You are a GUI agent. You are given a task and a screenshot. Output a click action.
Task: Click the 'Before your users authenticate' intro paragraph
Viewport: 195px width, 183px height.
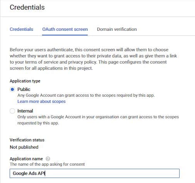[93, 59]
